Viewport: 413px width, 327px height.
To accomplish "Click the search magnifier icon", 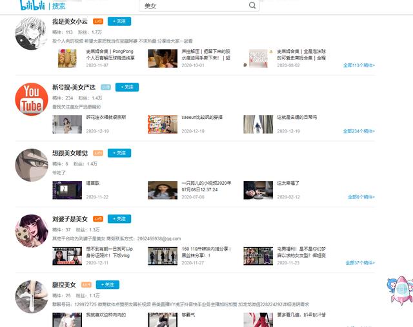I will pyautogui.click(x=252, y=5).
